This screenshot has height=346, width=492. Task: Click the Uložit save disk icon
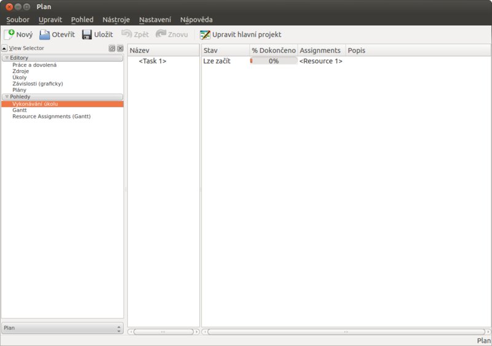[87, 35]
